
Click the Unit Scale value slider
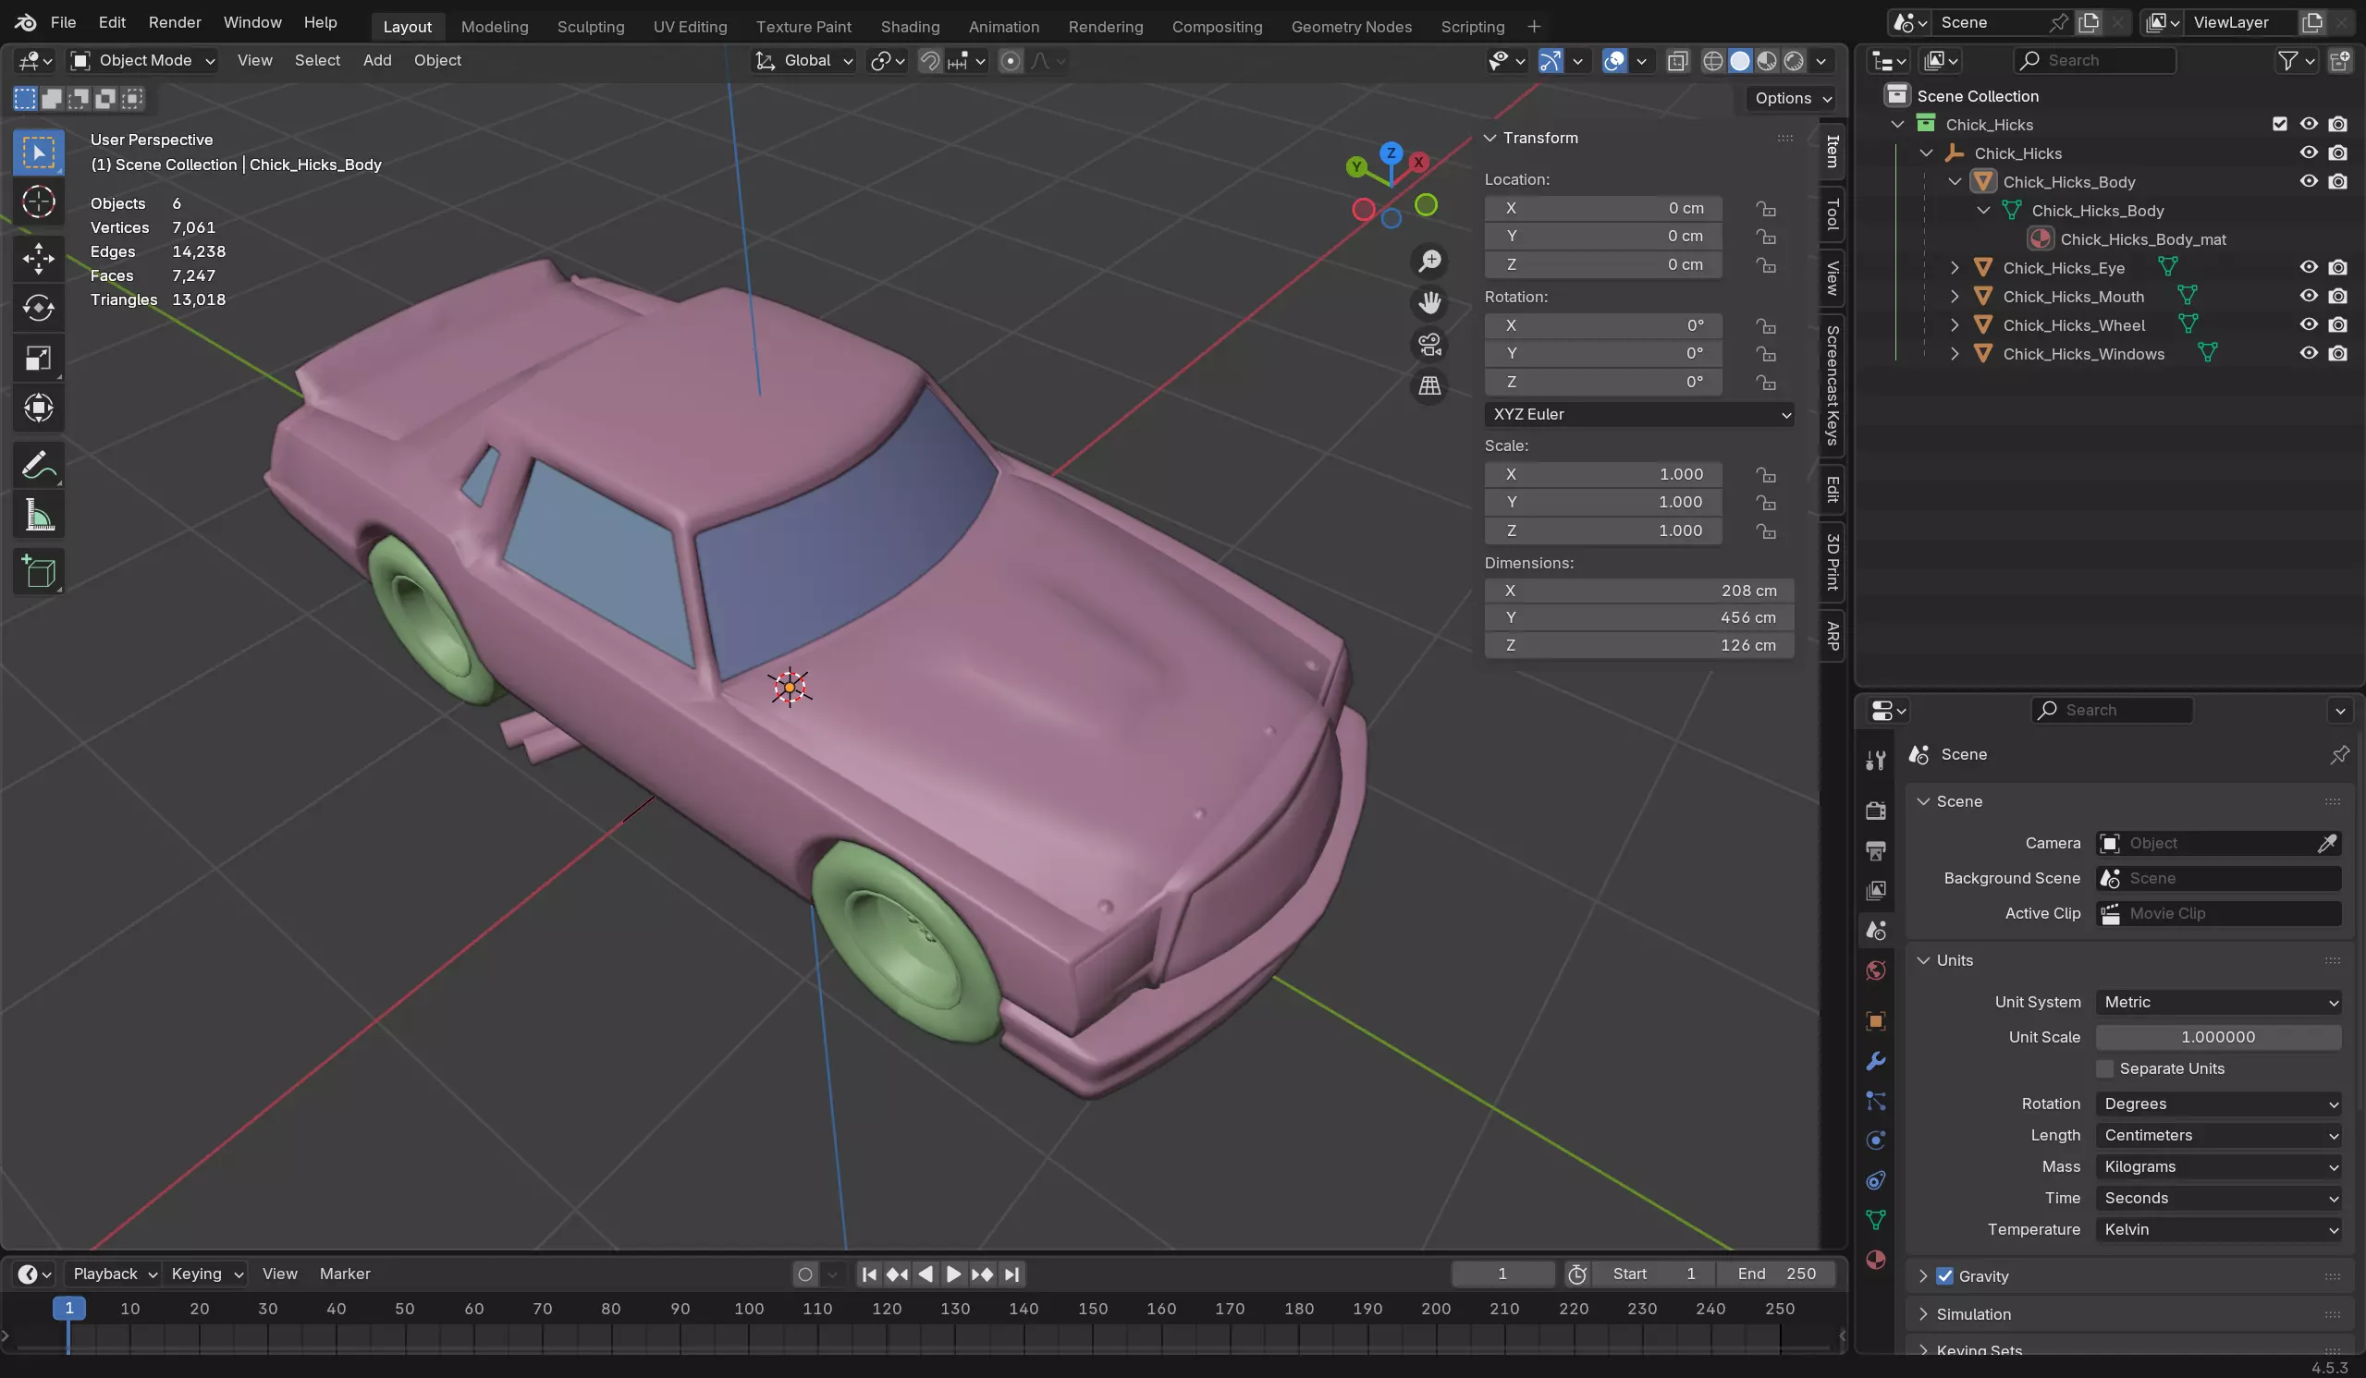[x=2218, y=1036]
